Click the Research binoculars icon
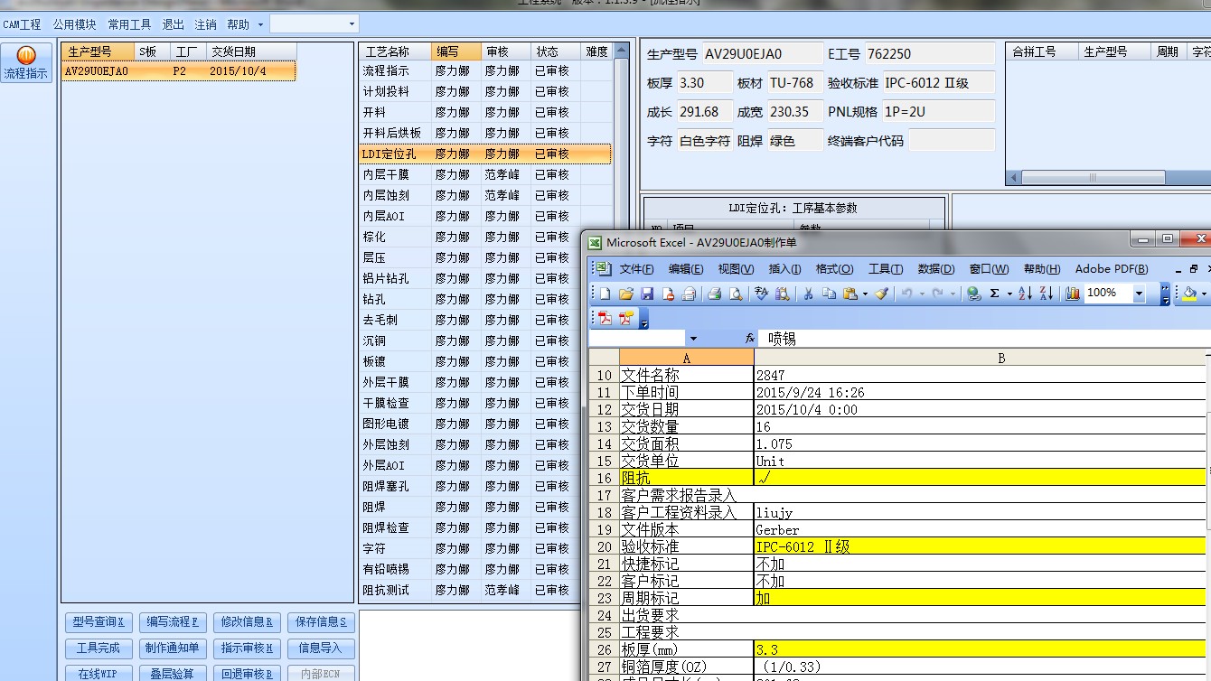 click(783, 294)
